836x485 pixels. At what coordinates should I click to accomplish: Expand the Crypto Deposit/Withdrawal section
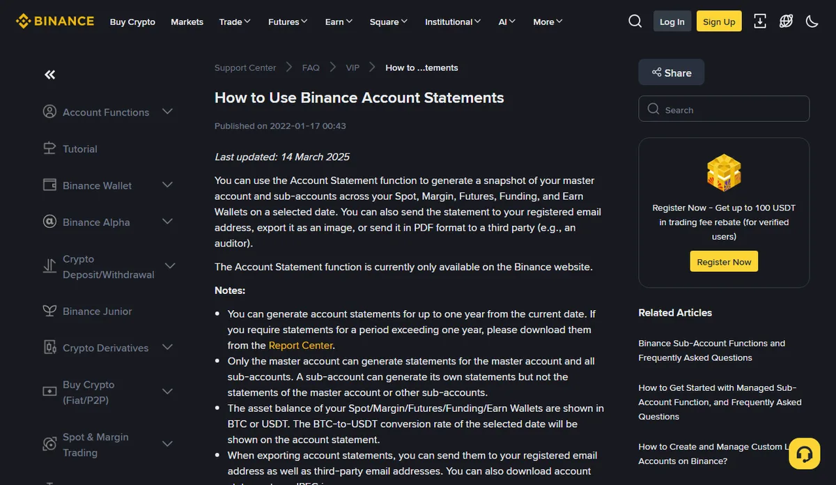170,266
